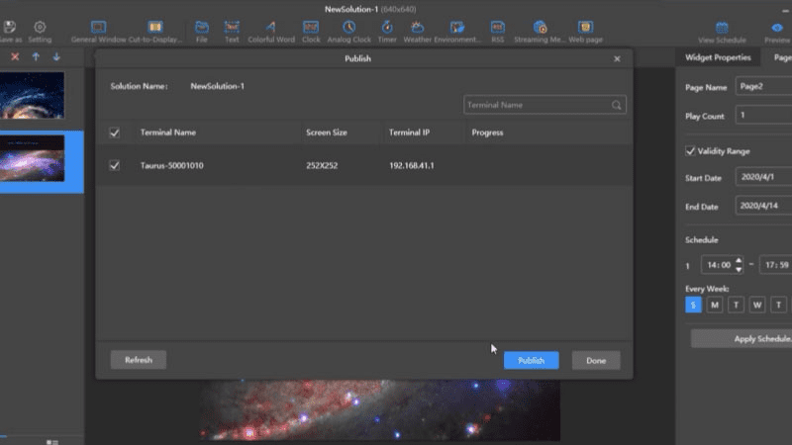Click the Play Count field
The width and height of the screenshot is (792, 445).
[763, 115]
